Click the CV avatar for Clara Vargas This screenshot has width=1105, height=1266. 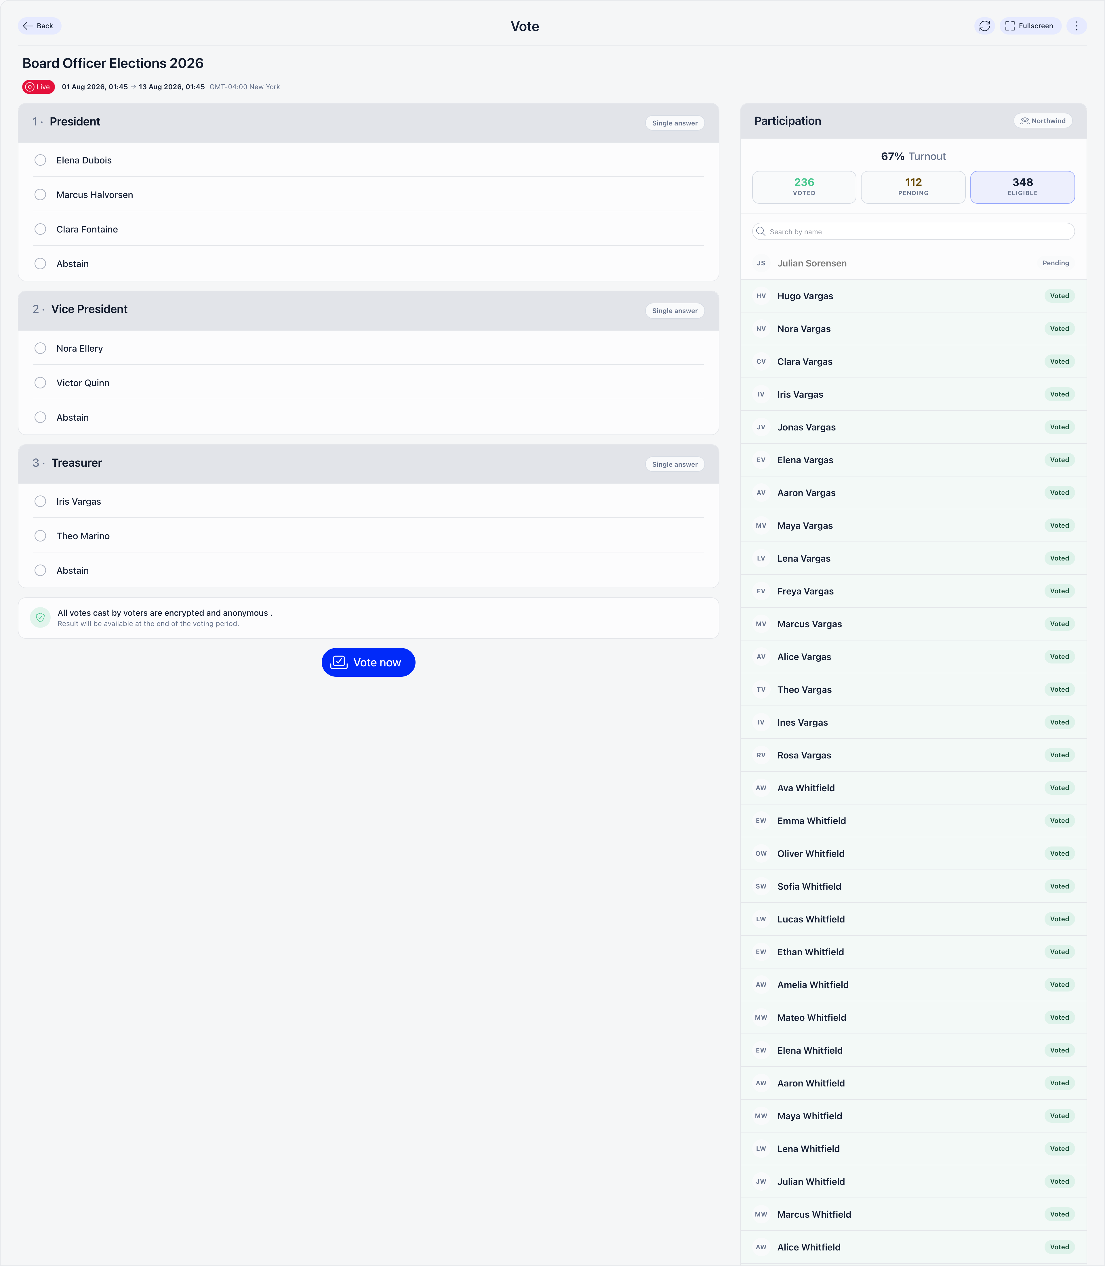click(761, 361)
